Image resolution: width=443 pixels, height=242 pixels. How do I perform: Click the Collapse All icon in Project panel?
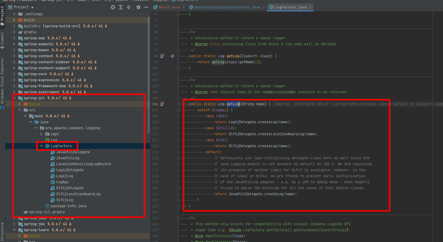point(129,7)
